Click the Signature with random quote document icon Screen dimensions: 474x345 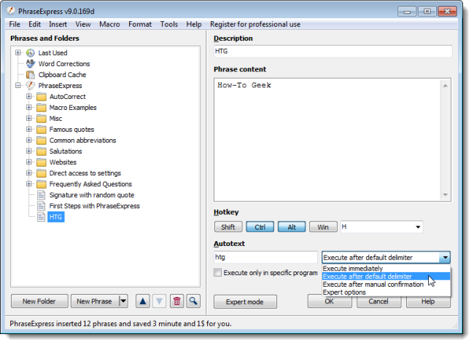click(x=42, y=195)
